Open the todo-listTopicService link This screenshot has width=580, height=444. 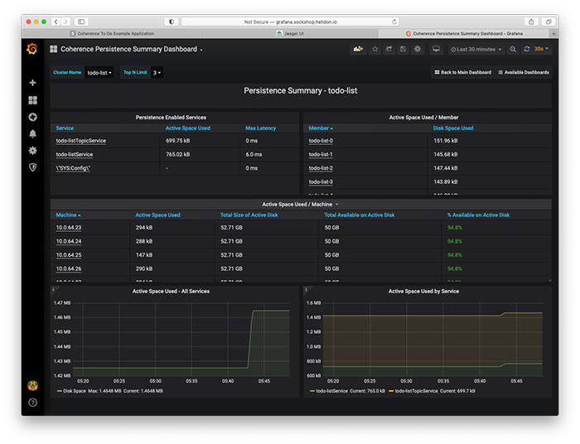tap(80, 141)
